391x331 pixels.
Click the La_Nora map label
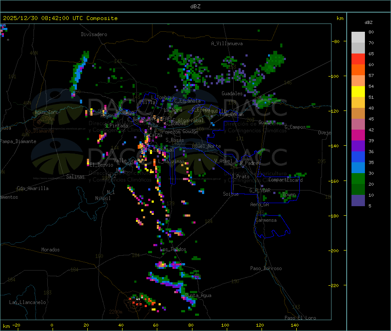(x=173, y=110)
